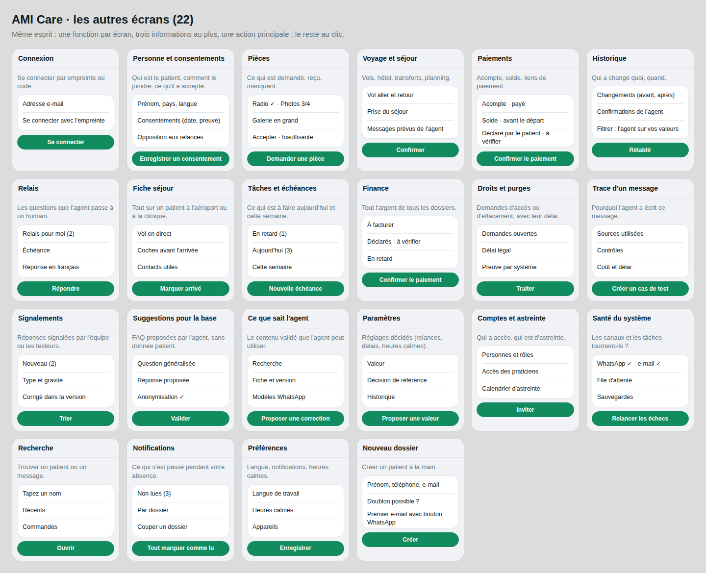Click the Marquer arrivé button
This screenshot has height=573, width=706.
[x=180, y=289]
